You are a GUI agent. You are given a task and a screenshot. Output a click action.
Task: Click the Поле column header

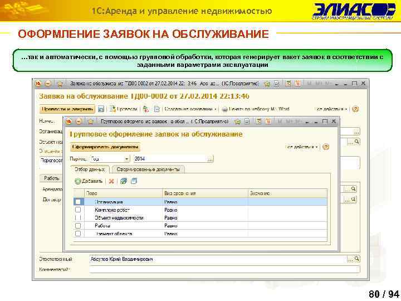[123, 193]
